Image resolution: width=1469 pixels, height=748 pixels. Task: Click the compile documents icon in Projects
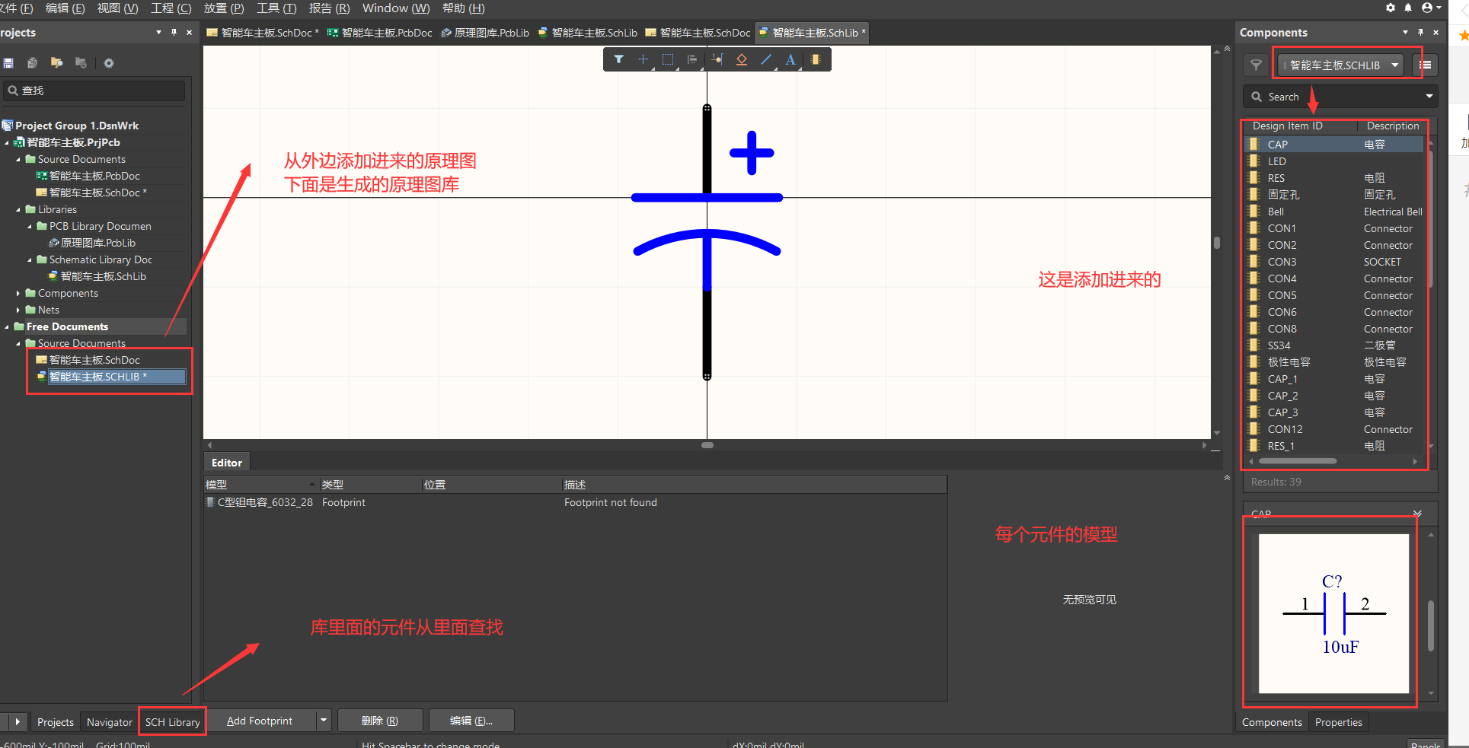33,63
